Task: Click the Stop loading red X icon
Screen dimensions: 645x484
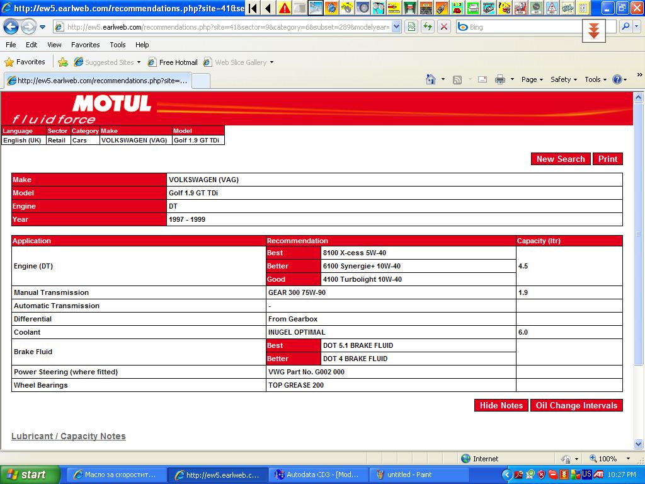Action: point(444,26)
